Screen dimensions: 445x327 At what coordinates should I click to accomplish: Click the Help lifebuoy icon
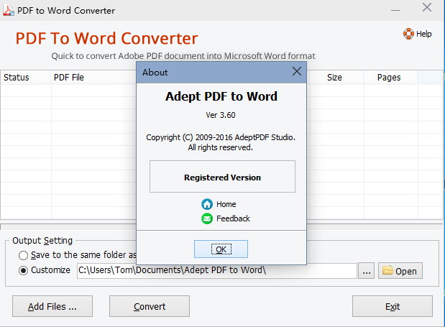click(408, 34)
